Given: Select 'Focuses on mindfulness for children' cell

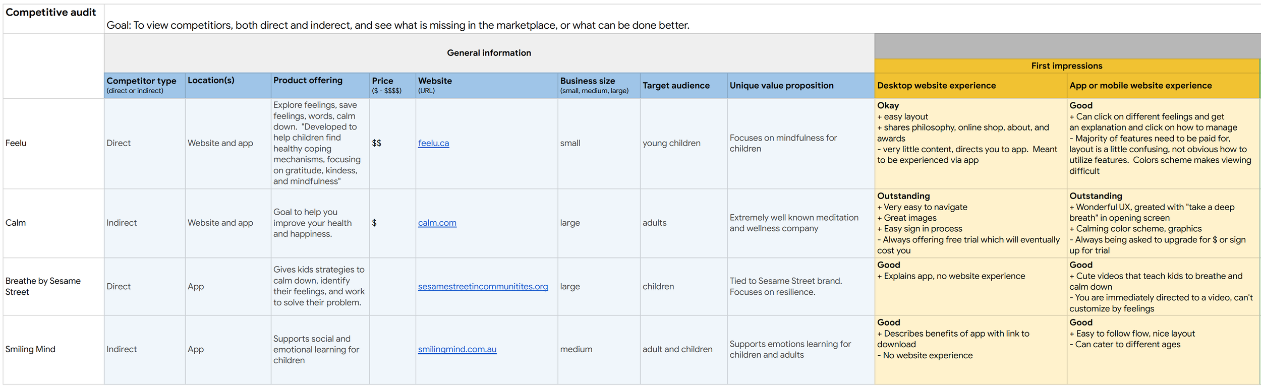Looking at the screenshot, I should pyautogui.click(x=800, y=143).
